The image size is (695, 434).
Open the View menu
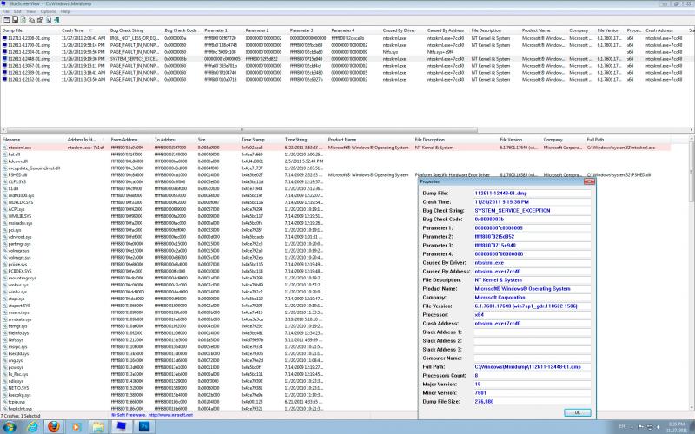coord(31,11)
